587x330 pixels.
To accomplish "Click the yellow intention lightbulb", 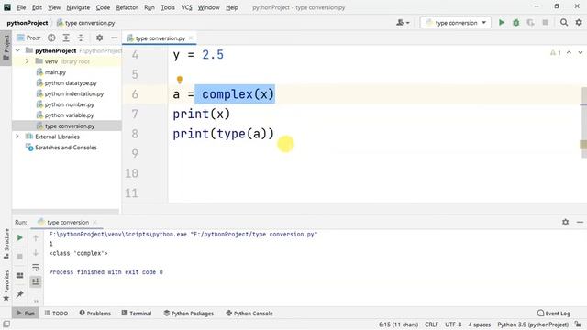I will click(180, 80).
